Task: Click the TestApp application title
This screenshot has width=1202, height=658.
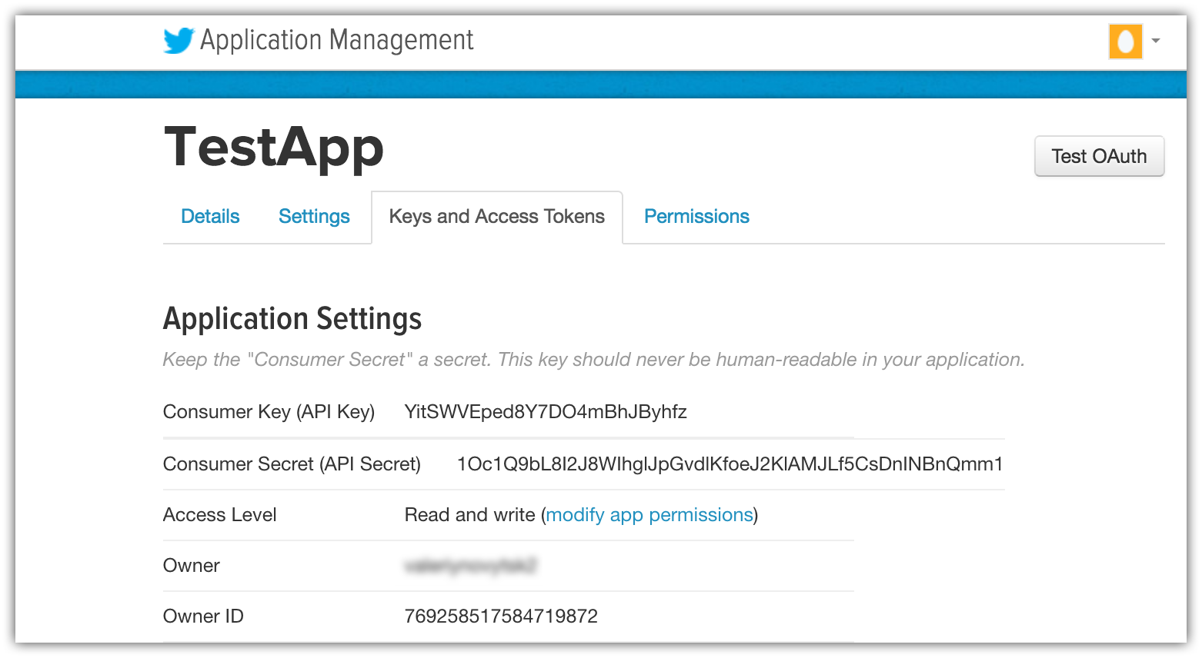Action: click(274, 148)
